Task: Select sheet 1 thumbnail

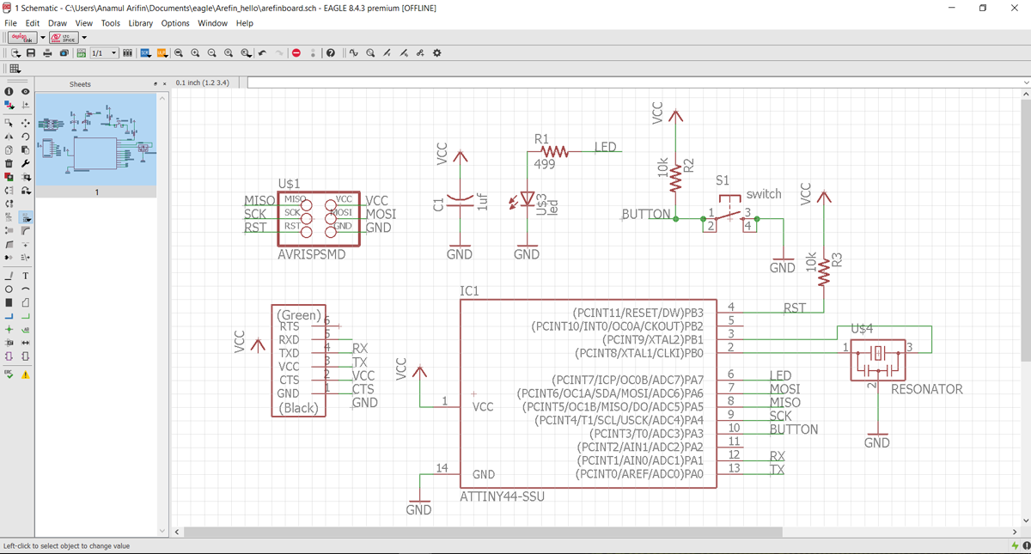Action: point(96,139)
